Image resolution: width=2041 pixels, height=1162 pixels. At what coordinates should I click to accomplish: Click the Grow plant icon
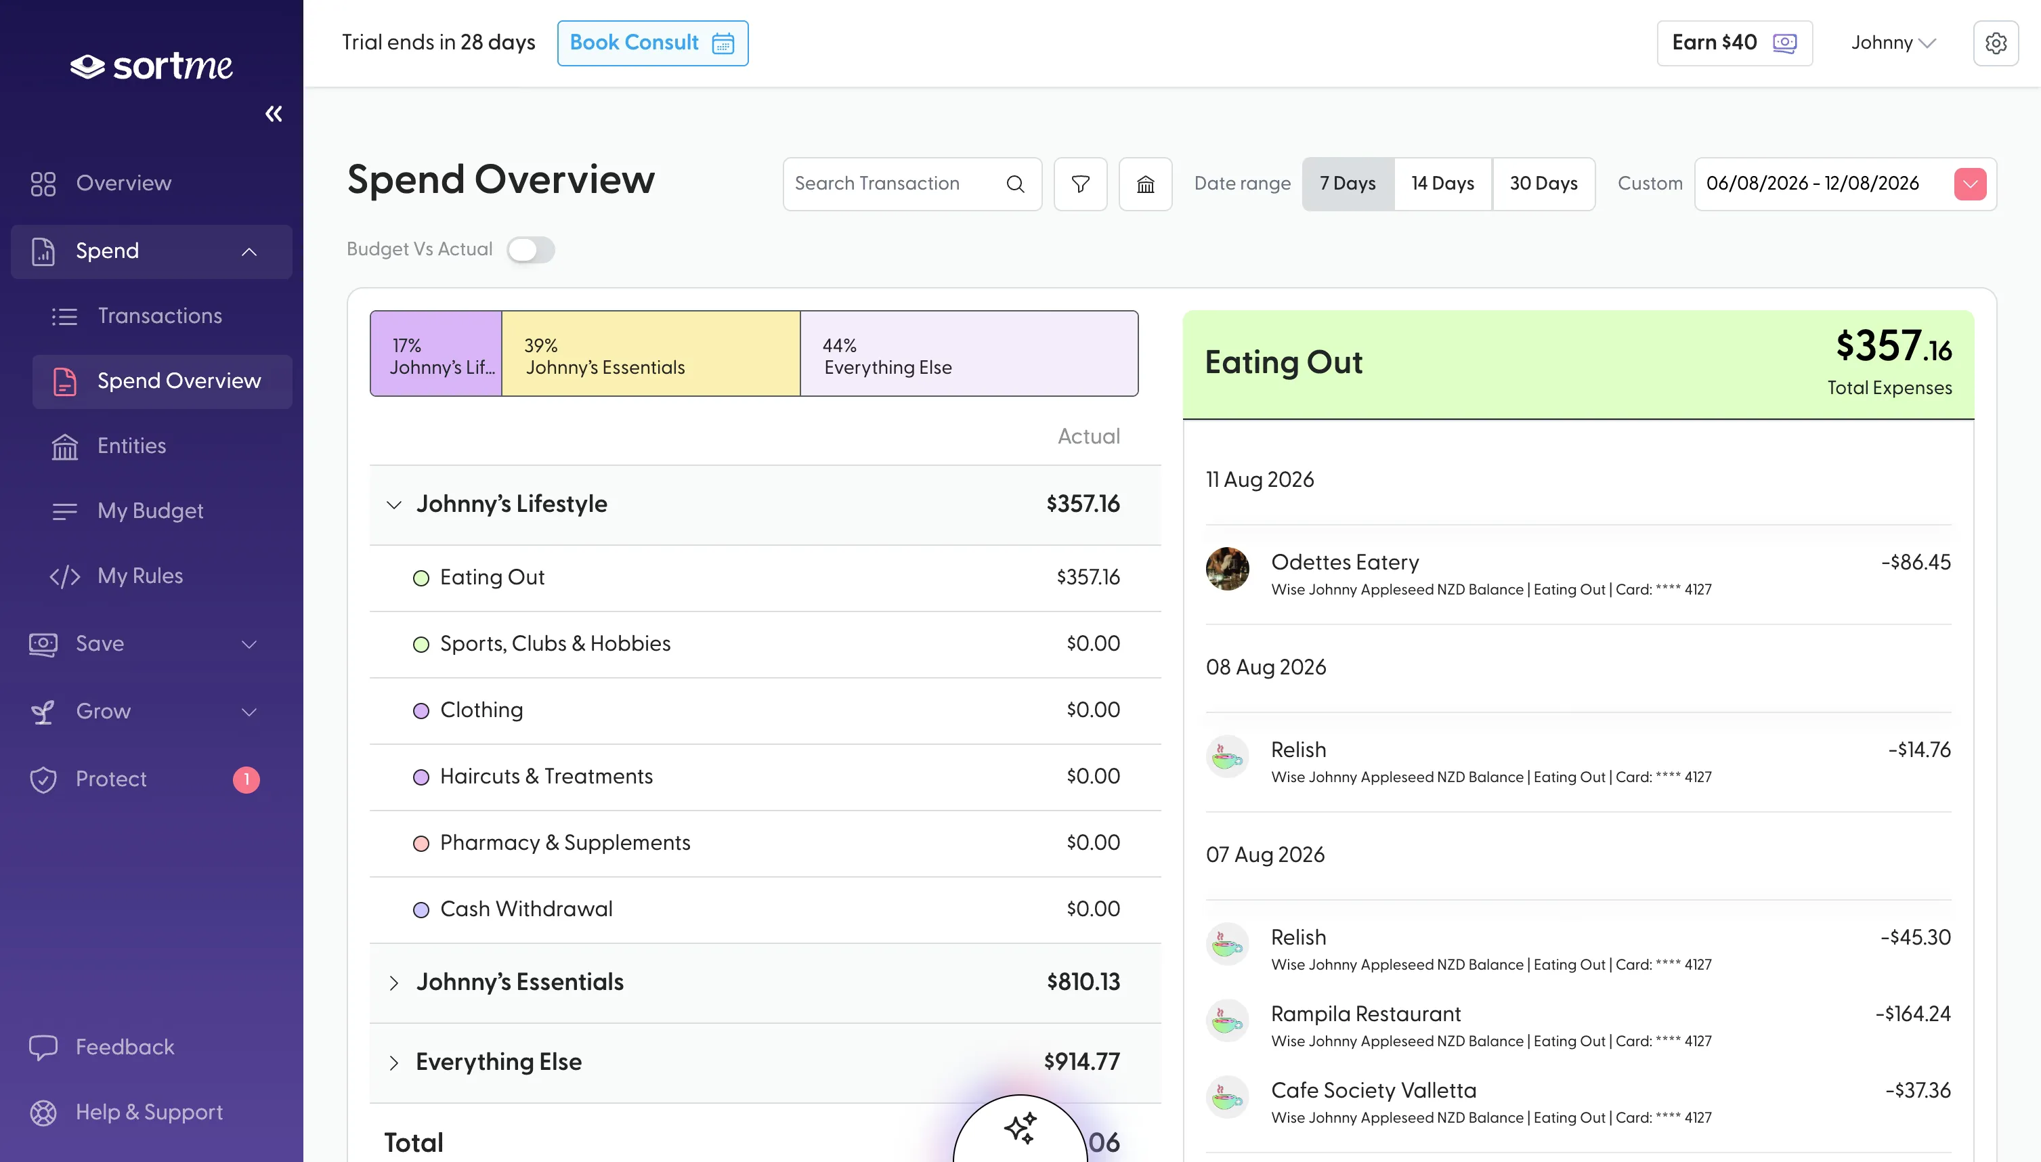tap(43, 711)
